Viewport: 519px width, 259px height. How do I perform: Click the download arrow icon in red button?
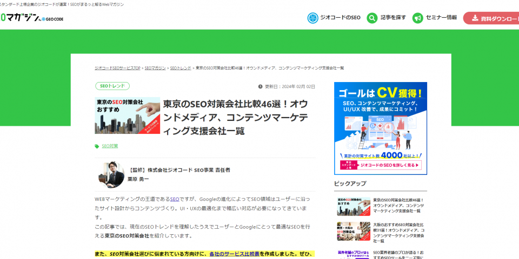point(475,18)
